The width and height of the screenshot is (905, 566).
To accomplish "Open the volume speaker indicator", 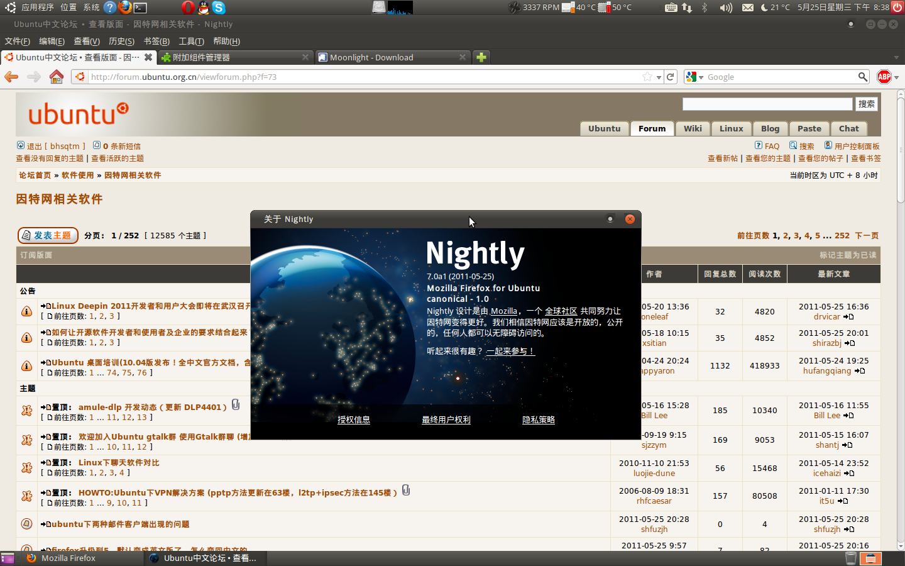I will pos(726,8).
